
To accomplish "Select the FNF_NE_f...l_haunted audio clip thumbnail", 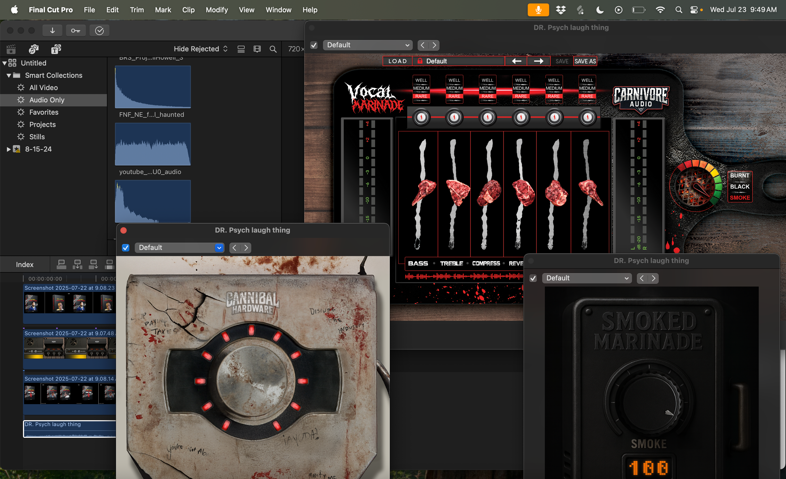I will click(x=153, y=87).
